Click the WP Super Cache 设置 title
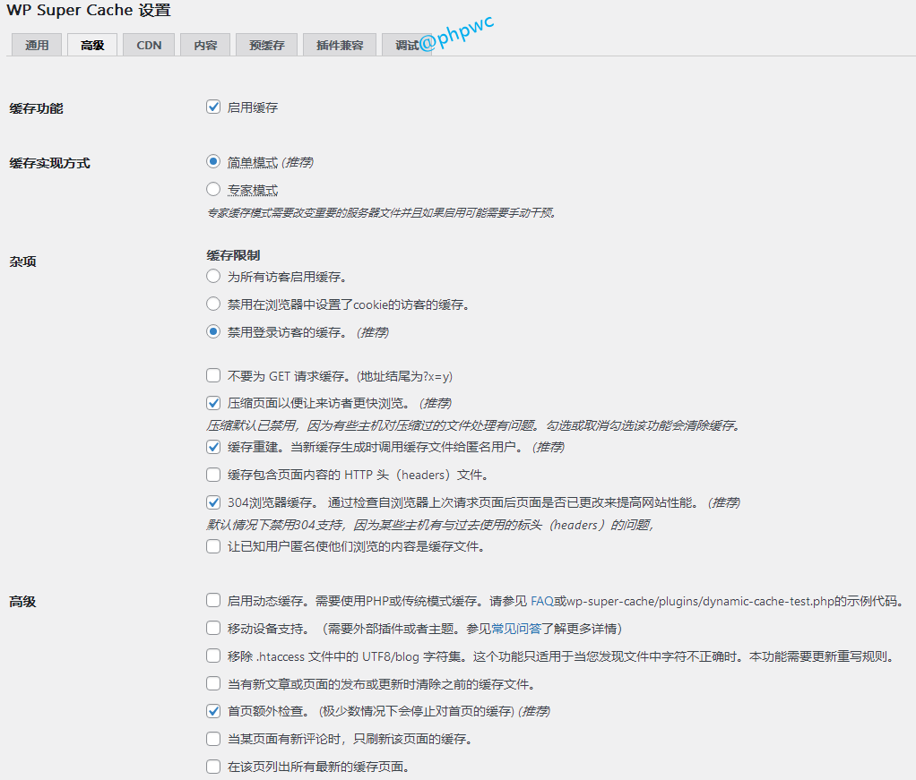Screen dimensions: 916x780 [88, 11]
